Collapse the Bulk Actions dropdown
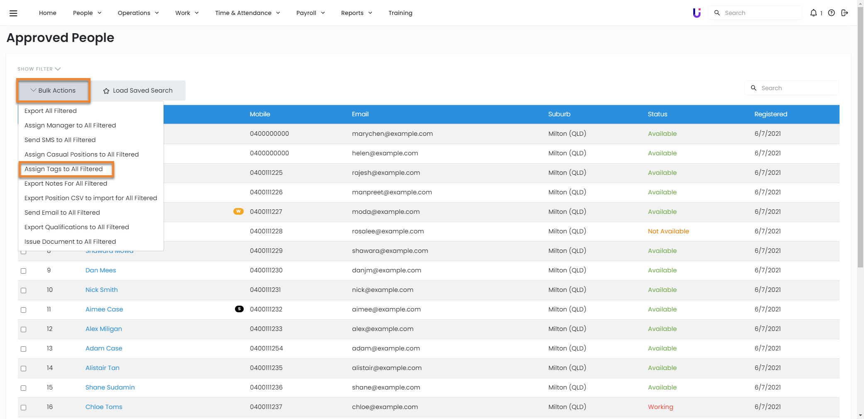This screenshot has width=864, height=419. click(53, 91)
